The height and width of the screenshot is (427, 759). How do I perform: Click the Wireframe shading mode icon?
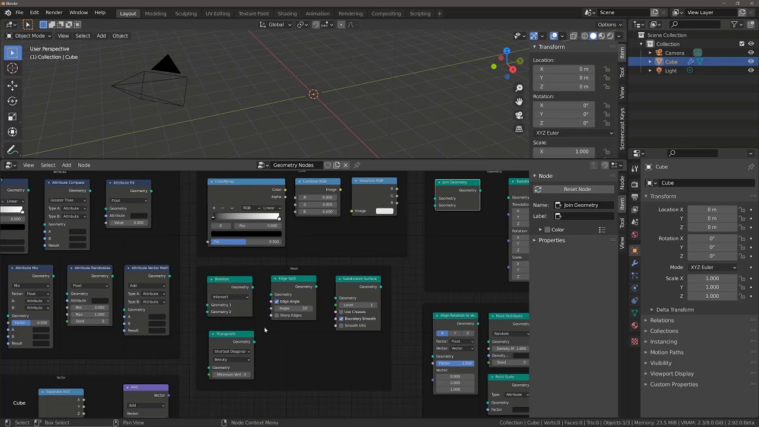585,36
